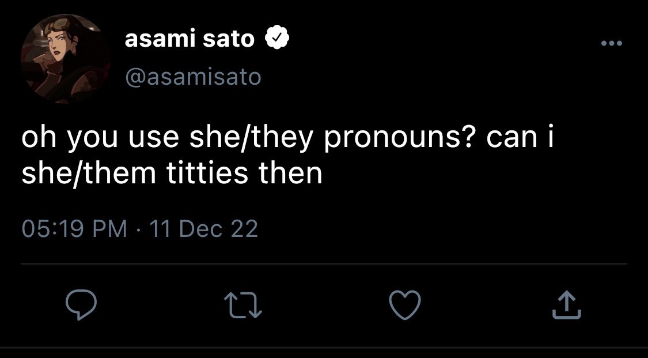Click "can i" ending the first tweet line
648x358 pixels.
point(520,137)
